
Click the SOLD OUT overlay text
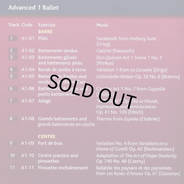point(92,92)
